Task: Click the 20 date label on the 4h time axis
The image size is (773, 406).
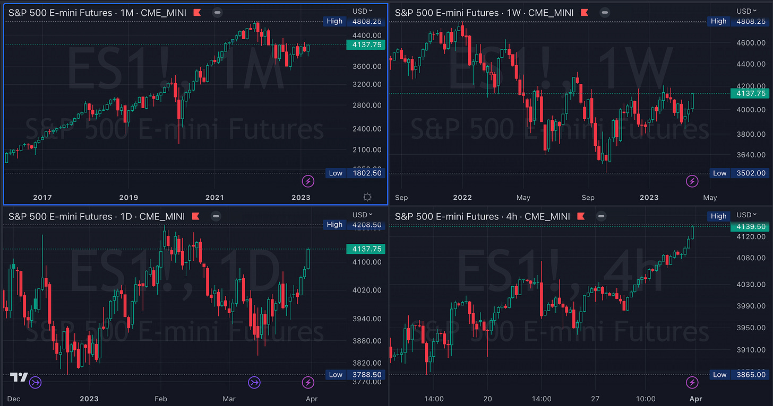Action: tap(488, 399)
